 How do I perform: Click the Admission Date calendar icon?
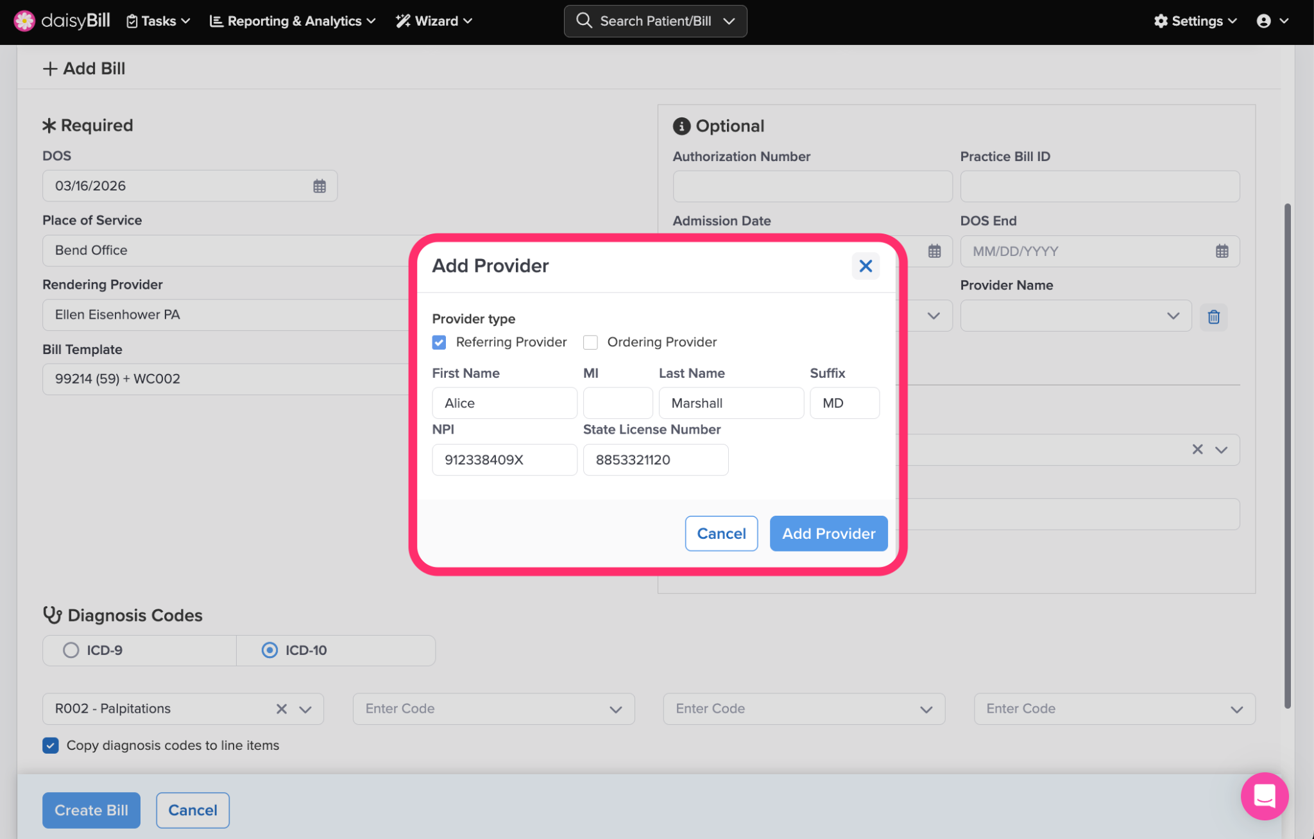point(934,251)
